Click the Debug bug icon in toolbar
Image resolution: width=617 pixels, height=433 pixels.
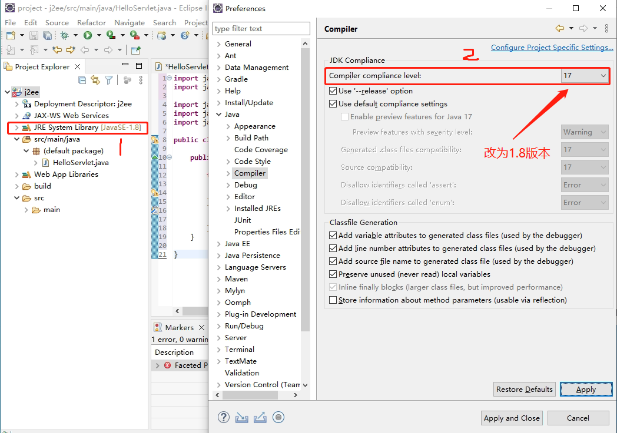pyautogui.click(x=65, y=35)
